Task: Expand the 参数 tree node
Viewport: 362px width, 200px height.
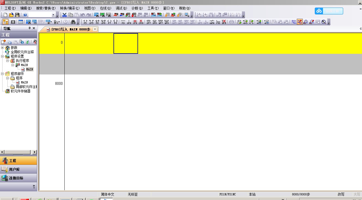Action: (x=2, y=48)
